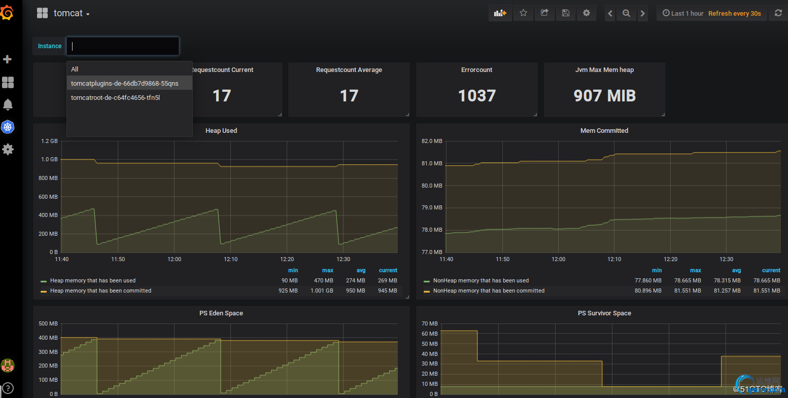Screen dimensions: 788x398
Task: Open the Heap Used panel title menu
Action: coord(221,131)
